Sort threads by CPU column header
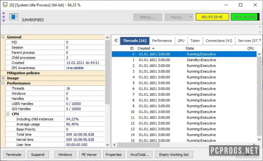 click(244, 49)
